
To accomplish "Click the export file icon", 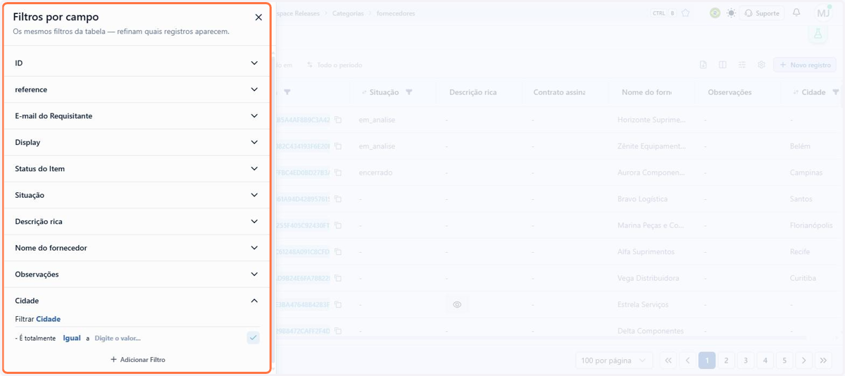I will [703, 65].
